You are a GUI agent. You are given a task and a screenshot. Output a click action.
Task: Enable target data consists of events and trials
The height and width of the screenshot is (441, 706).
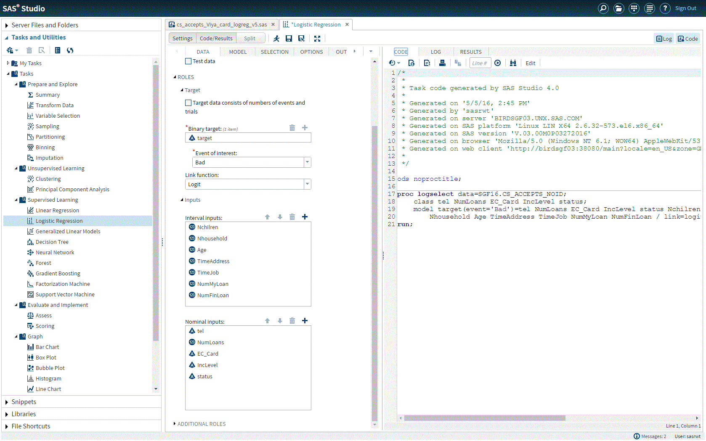tap(188, 103)
